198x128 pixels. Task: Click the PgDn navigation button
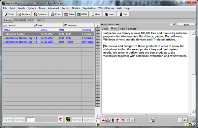[77, 120]
